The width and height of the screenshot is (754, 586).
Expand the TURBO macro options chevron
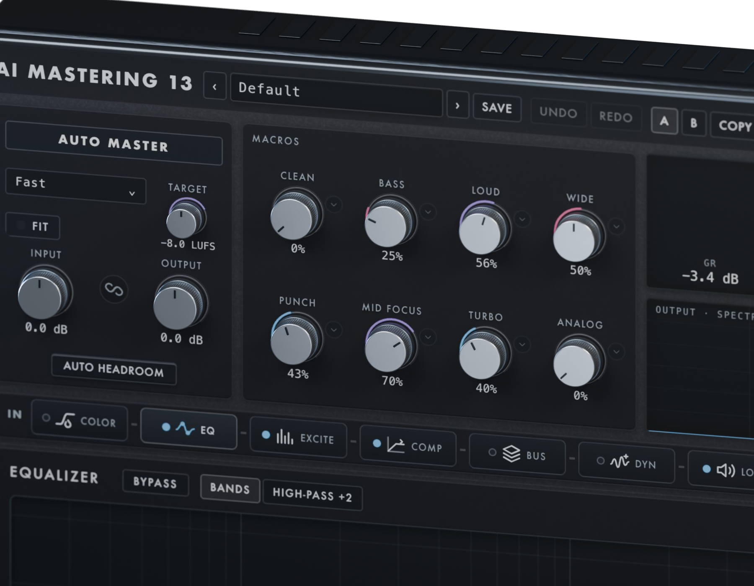point(522,344)
